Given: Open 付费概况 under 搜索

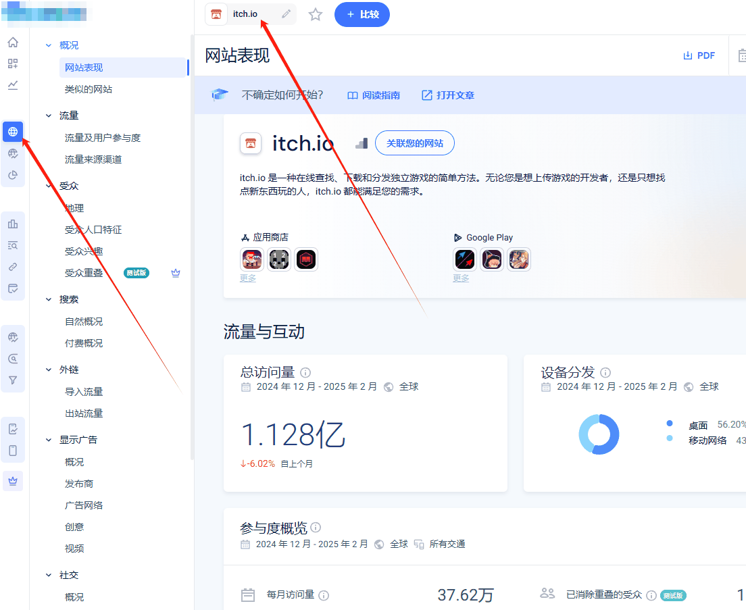Looking at the screenshot, I should click(x=84, y=343).
